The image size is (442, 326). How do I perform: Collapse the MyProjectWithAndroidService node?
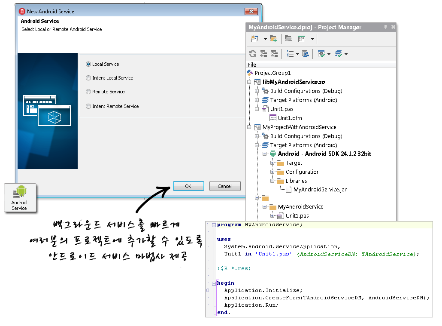click(249, 127)
